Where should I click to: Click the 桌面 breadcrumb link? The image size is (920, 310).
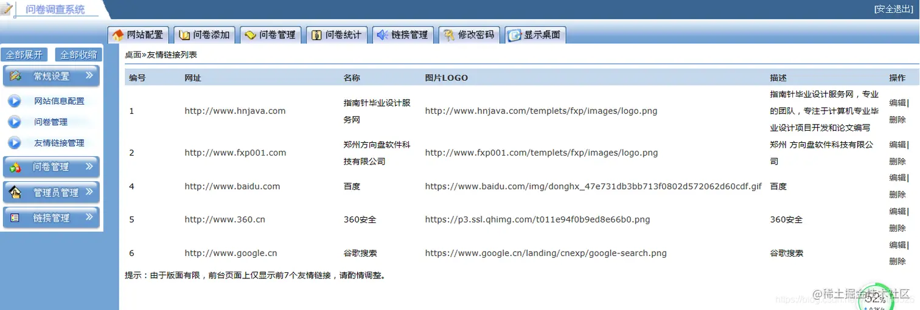coord(133,55)
